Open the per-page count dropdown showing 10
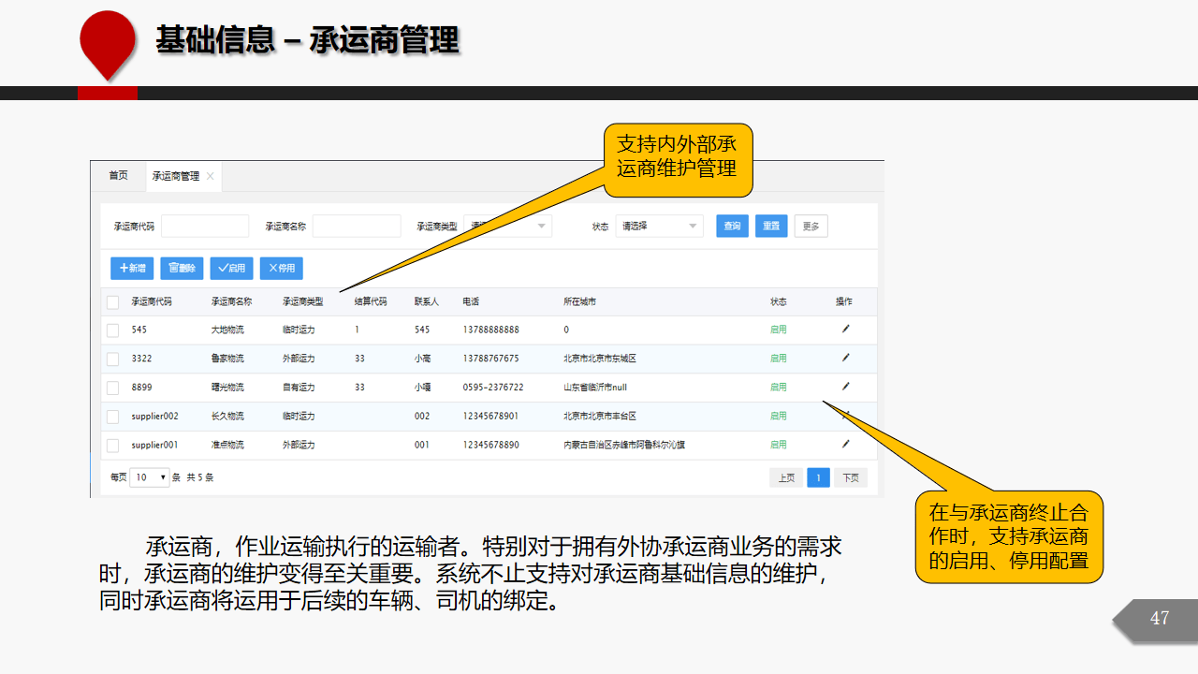 pos(150,477)
